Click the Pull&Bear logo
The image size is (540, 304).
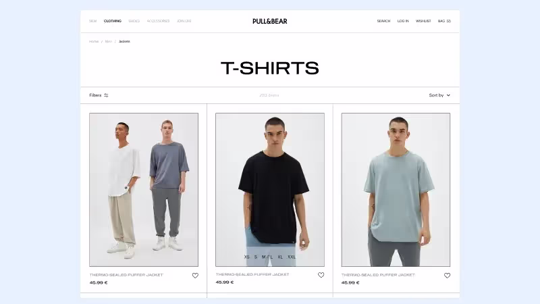[269, 21]
